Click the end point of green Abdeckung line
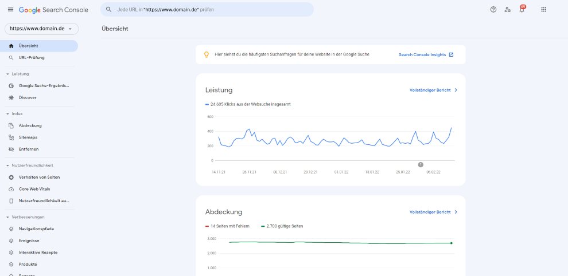The image size is (568, 276). [452, 243]
